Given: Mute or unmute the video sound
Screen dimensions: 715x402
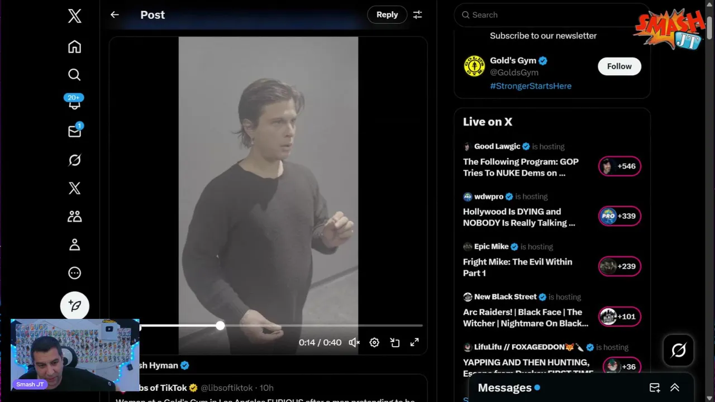Looking at the screenshot, I should click(354, 342).
